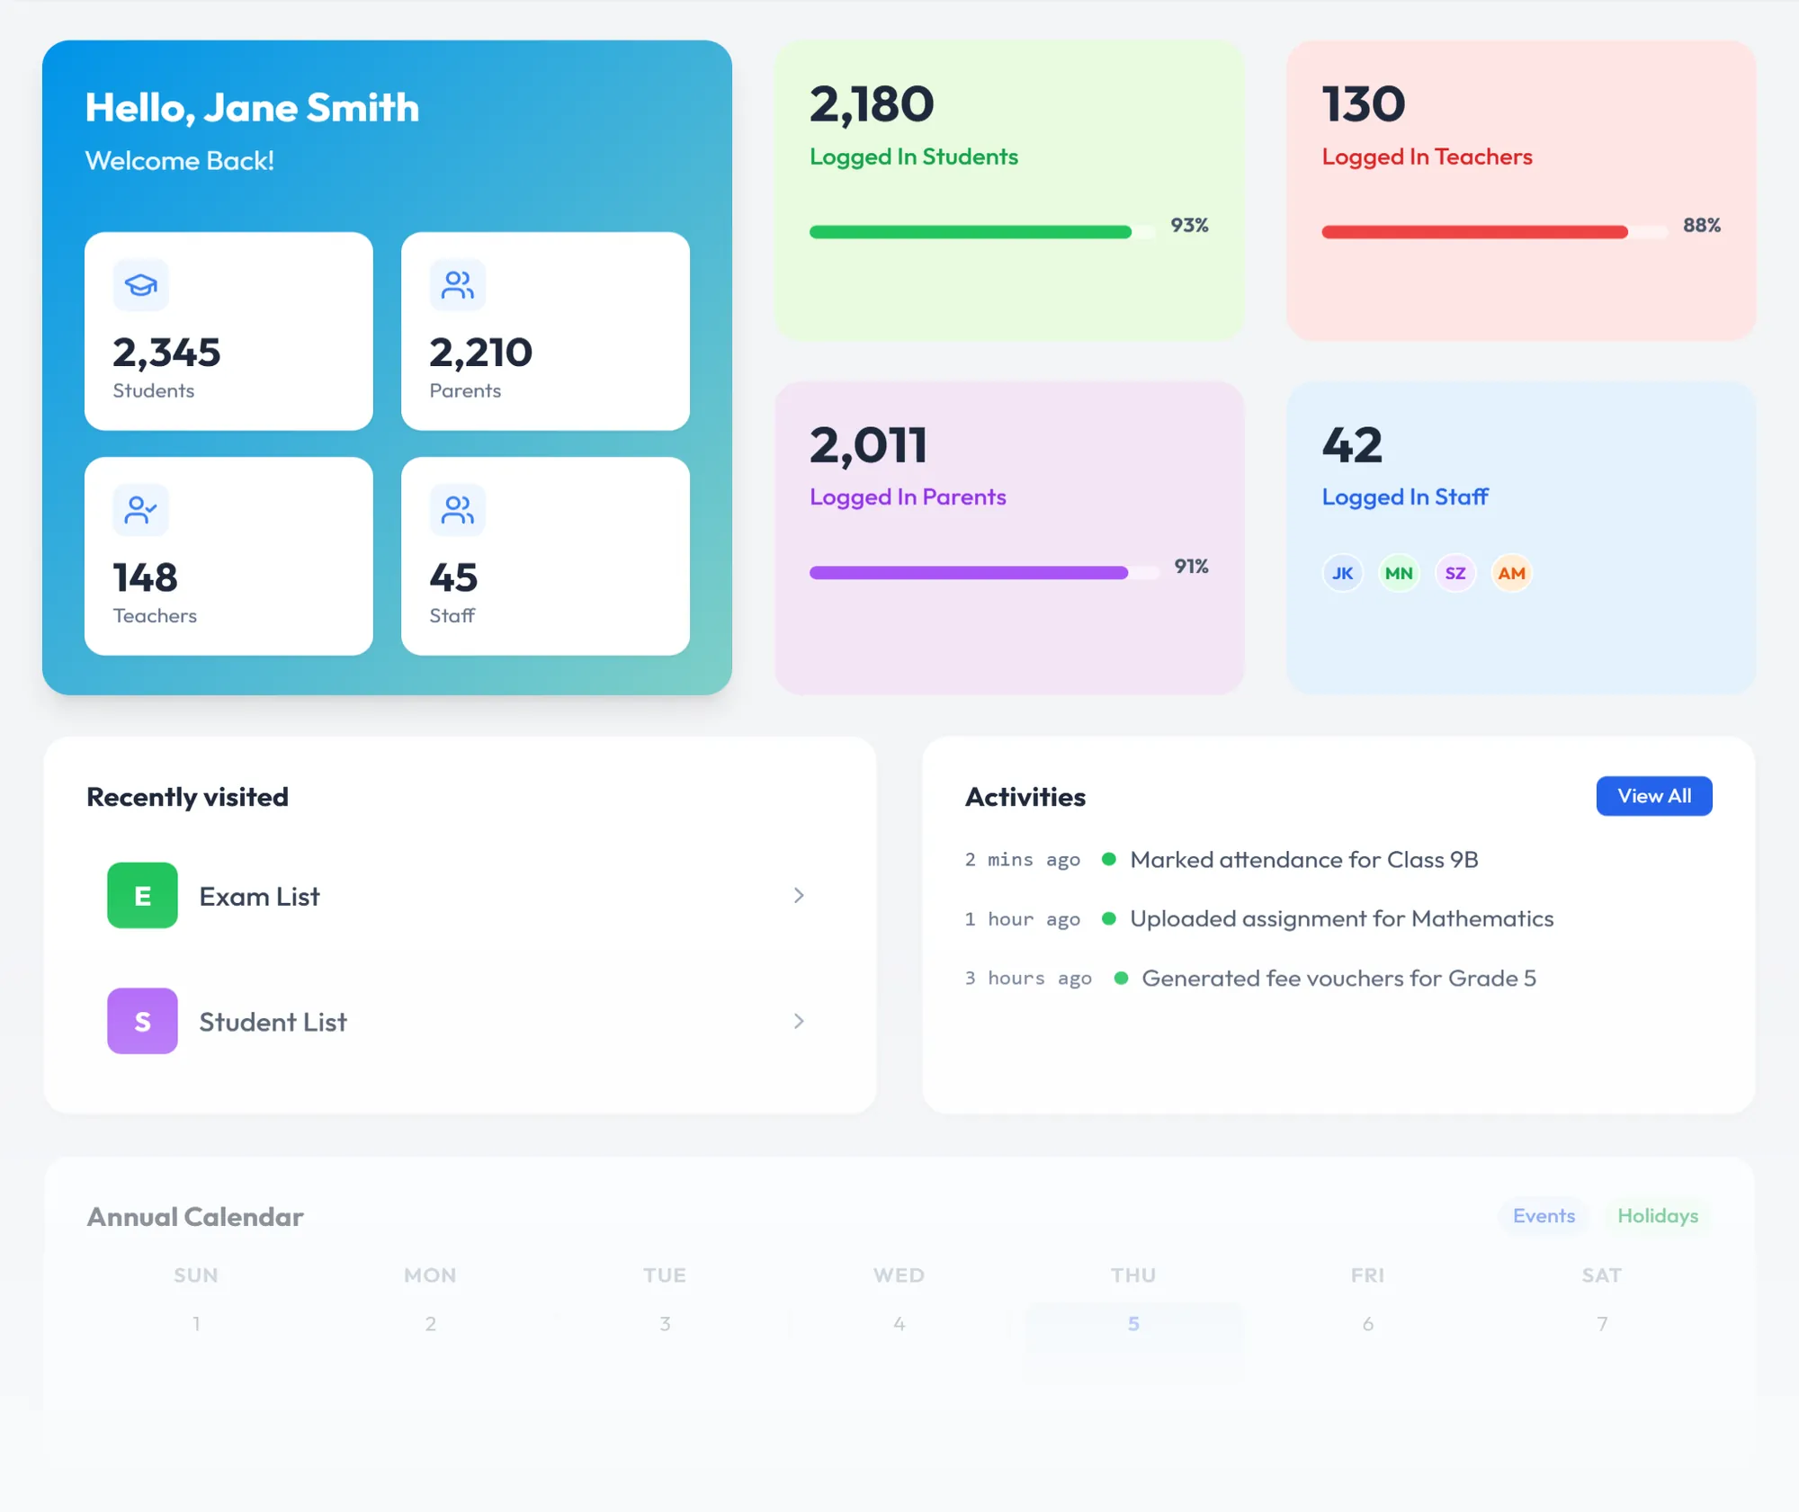Viewport: 1799px width, 1512px height.
Task: Select calendar day 1 under SUN
Action: pos(196,1324)
